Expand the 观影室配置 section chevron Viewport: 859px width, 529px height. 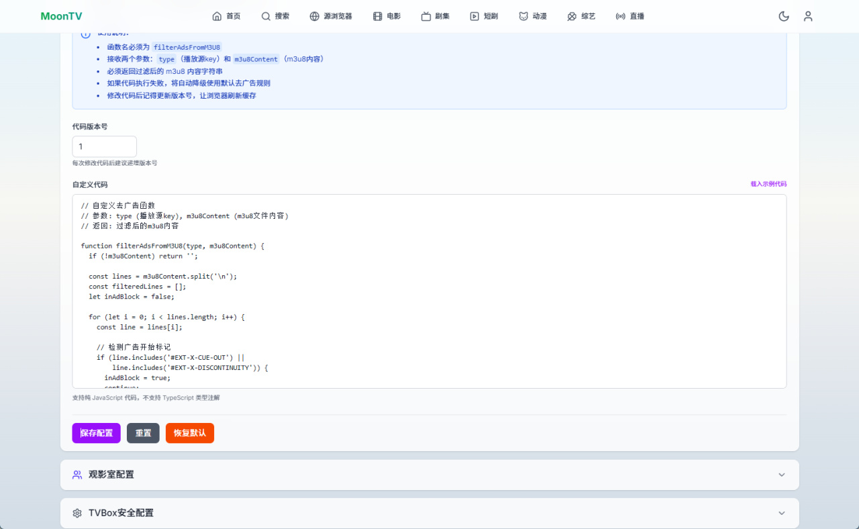pyautogui.click(x=781, y=475)
